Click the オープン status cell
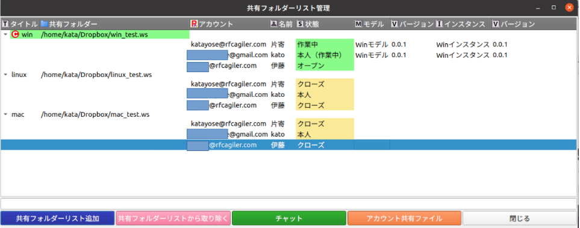580x228 pixels. [325, 66]
